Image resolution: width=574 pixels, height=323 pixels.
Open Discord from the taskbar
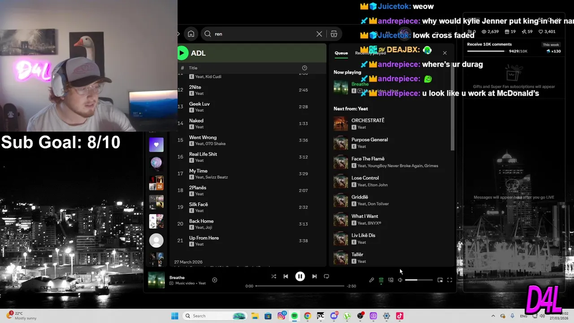pos(334,316)
